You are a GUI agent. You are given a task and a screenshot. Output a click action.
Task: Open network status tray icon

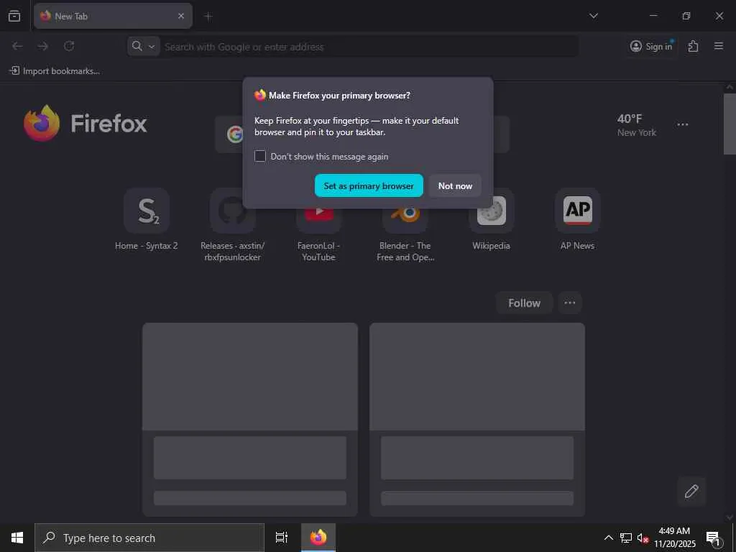[x=626, y=538]
